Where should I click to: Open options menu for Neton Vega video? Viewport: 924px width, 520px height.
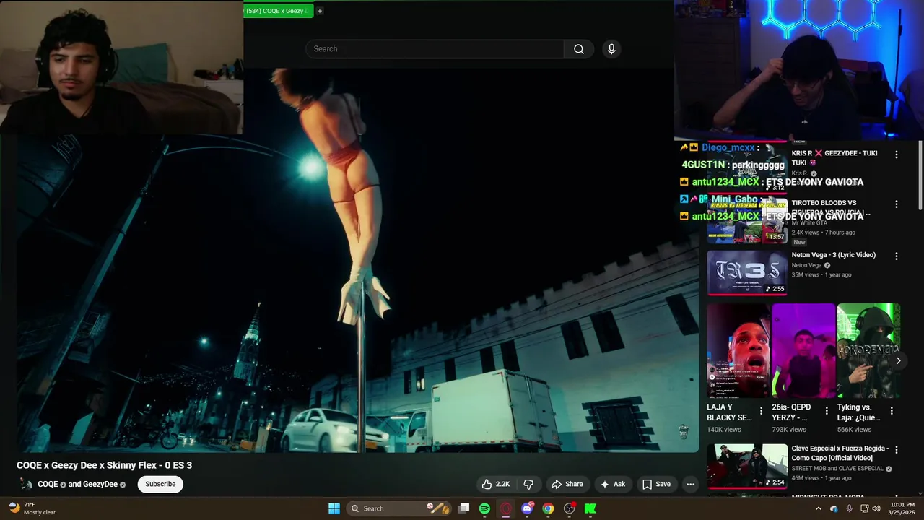pyautogui.click(x=897, y=256)
